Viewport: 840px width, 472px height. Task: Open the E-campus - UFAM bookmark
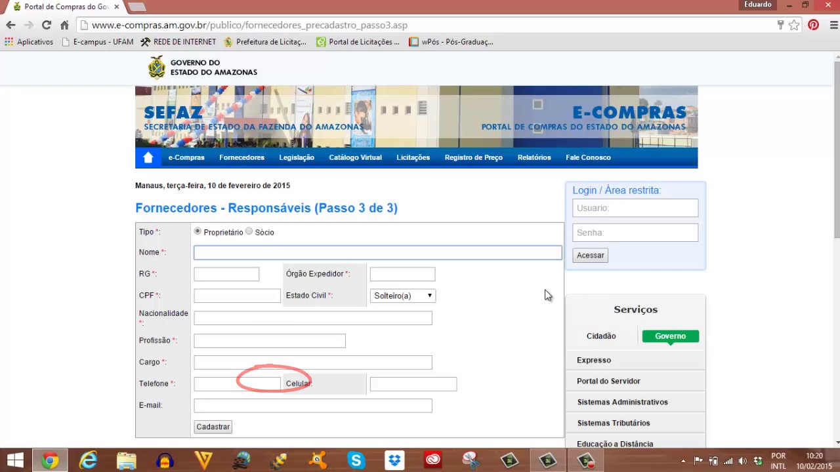point(97,42)
